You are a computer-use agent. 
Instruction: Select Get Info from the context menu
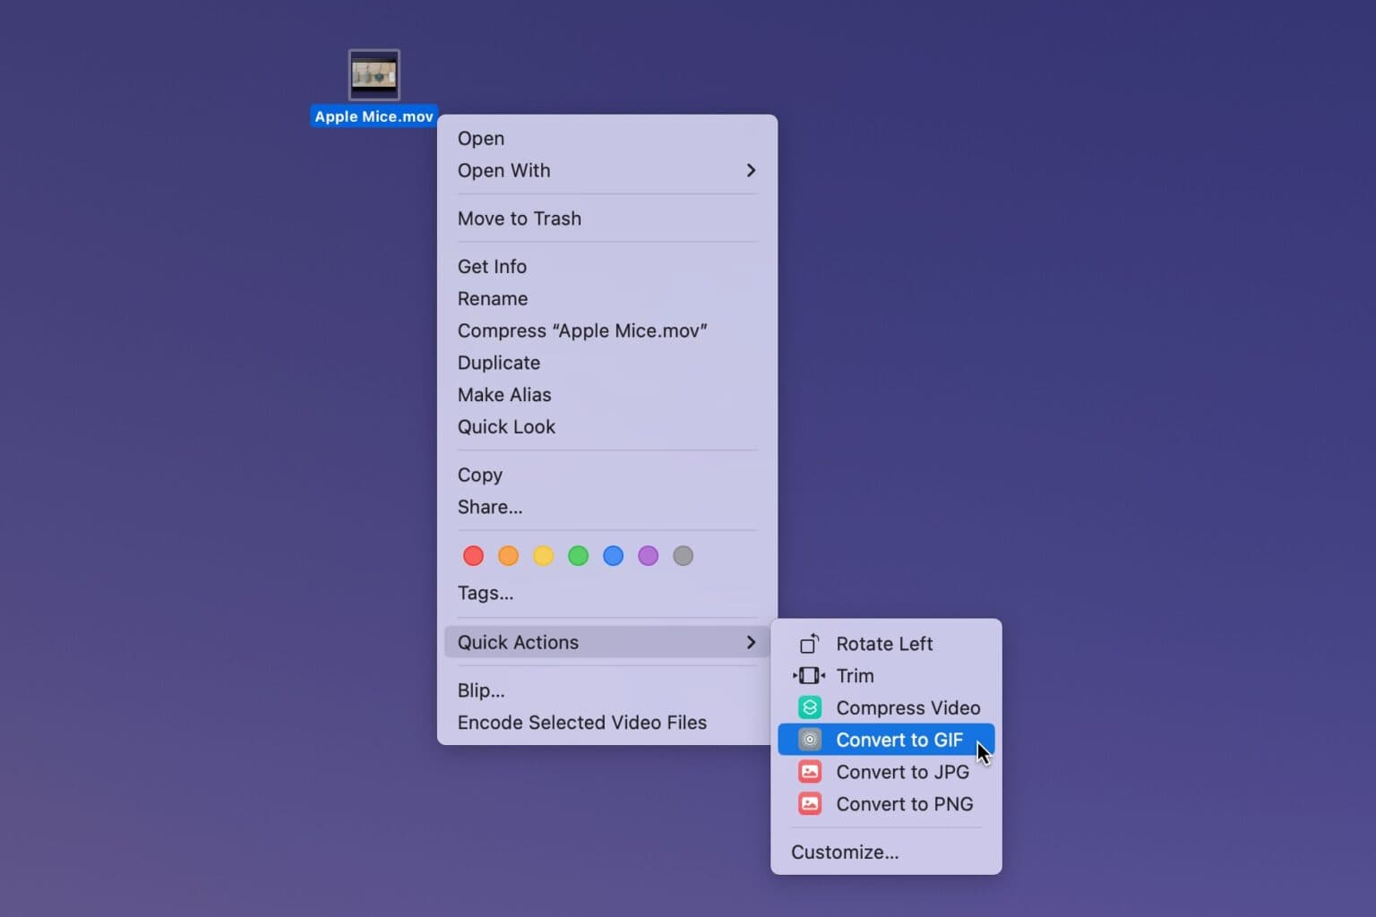(492, 266)
